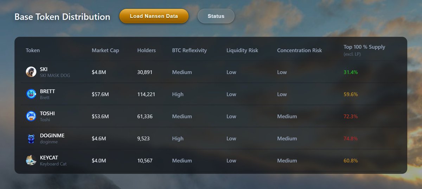The height and width of the screenshot is (189, 422).
Task: Click the 72.3% top 100 supply value
Action: tap(351, 116)
